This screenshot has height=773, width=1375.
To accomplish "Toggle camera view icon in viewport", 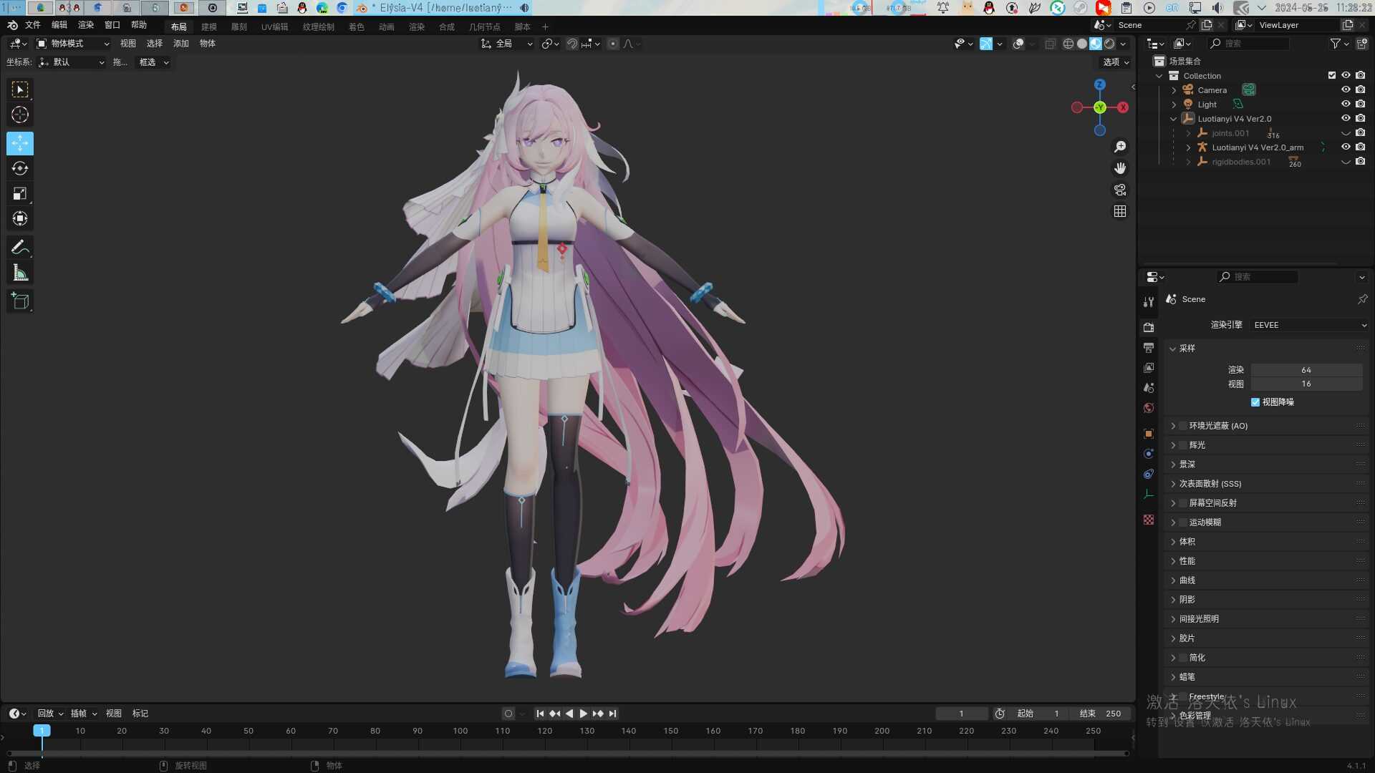I will pos(1120,190).
